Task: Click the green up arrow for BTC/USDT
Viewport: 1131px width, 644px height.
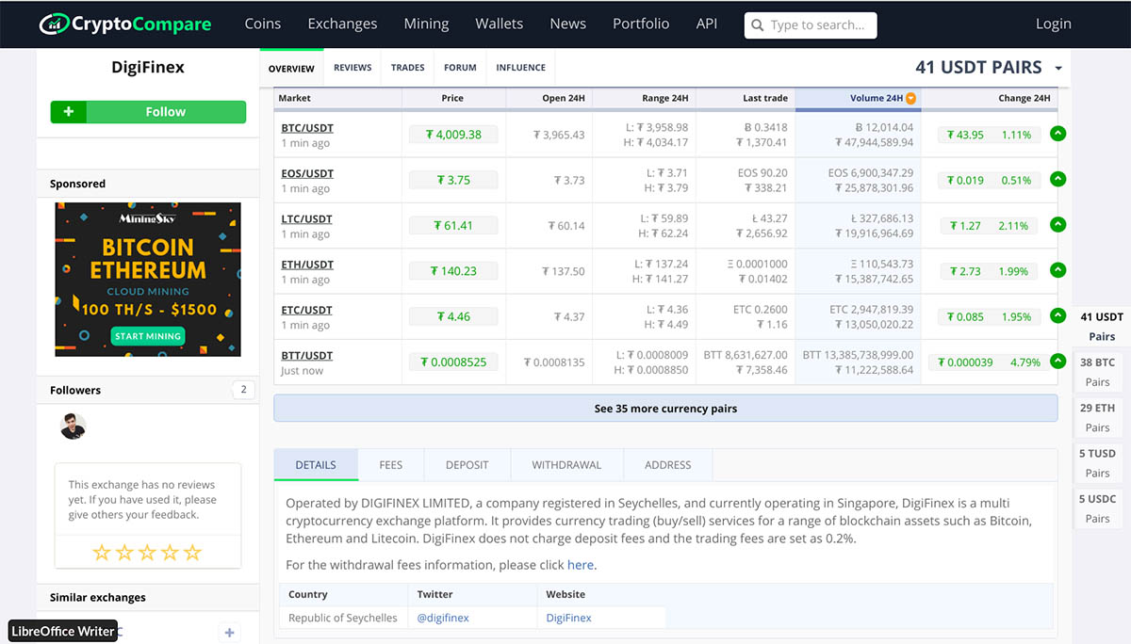Action: click(x=1057, y=134)
